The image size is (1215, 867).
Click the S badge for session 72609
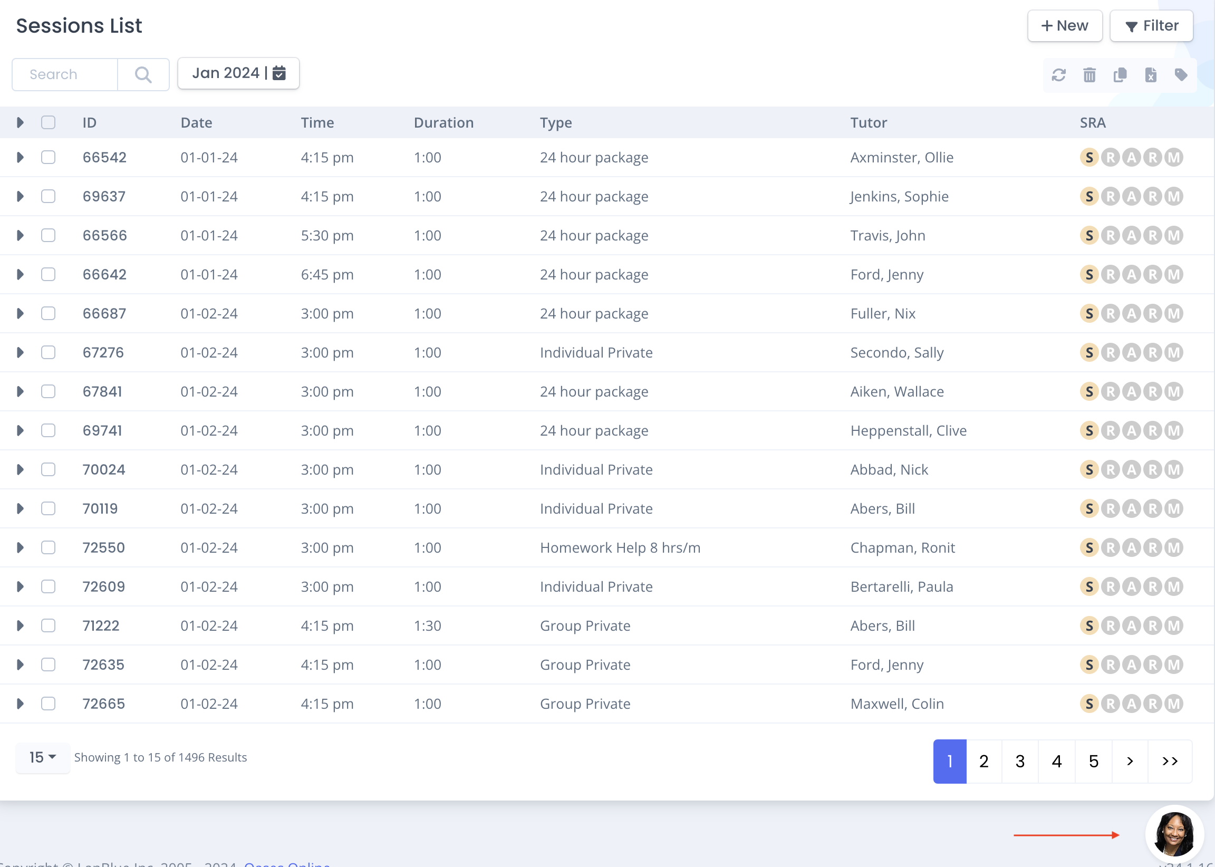click(x=1089, y=586)
